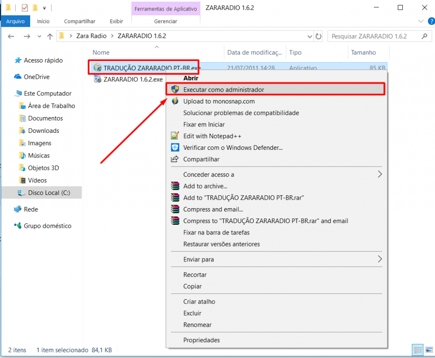Click the WinRAR icon beside Add to archive
Screen dimensions: 435x358
click(x=175, y=186)
